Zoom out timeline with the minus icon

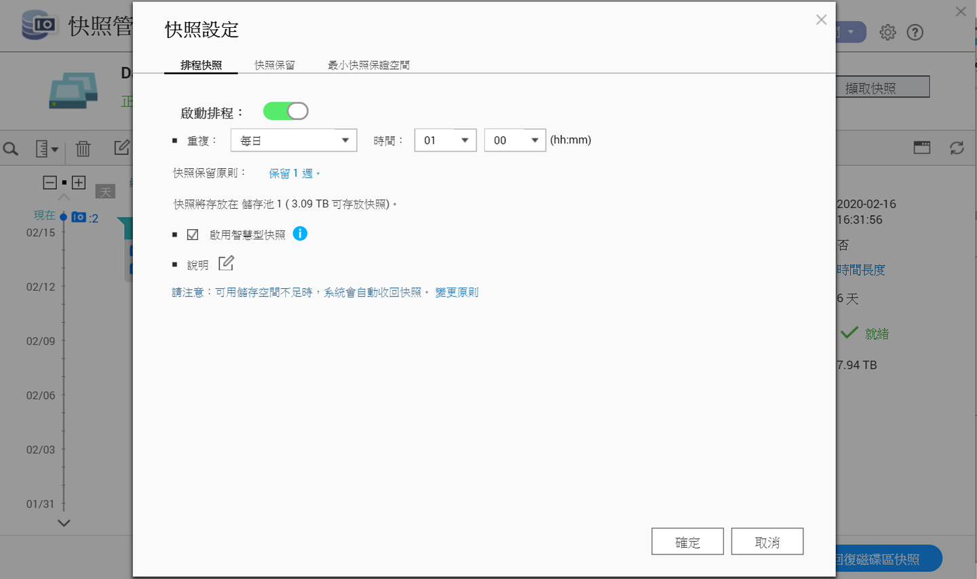click(x=50, y=182)
